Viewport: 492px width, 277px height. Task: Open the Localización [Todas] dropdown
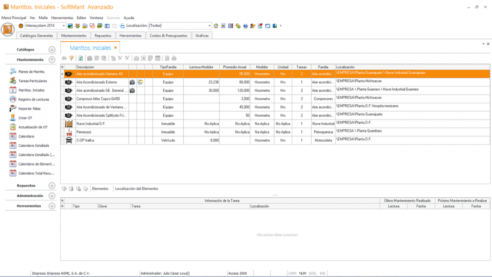[209, 26]
